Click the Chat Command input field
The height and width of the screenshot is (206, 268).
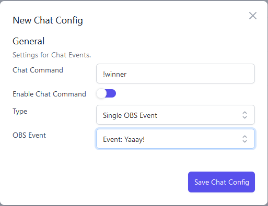coord(176,74)
